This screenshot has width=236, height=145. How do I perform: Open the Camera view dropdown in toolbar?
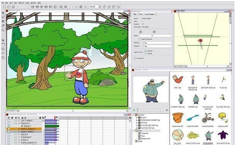[95, 7]
